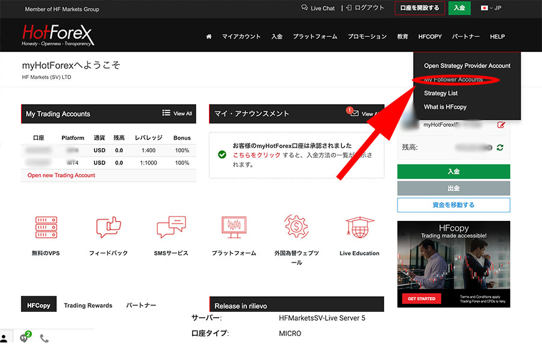Switch to the HFCopy tab
This screenshot has height=357, width=542.
[x=39, y=304]
